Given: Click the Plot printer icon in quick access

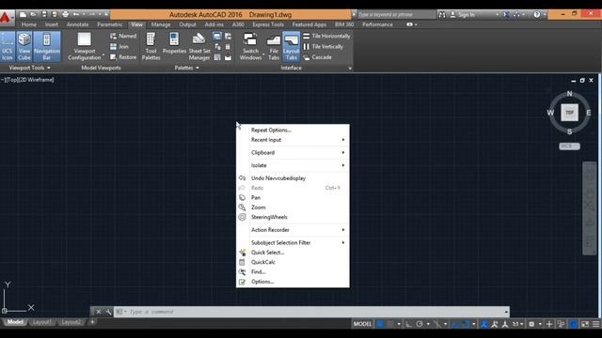Looking at the screenshot, I should point(65,15).
